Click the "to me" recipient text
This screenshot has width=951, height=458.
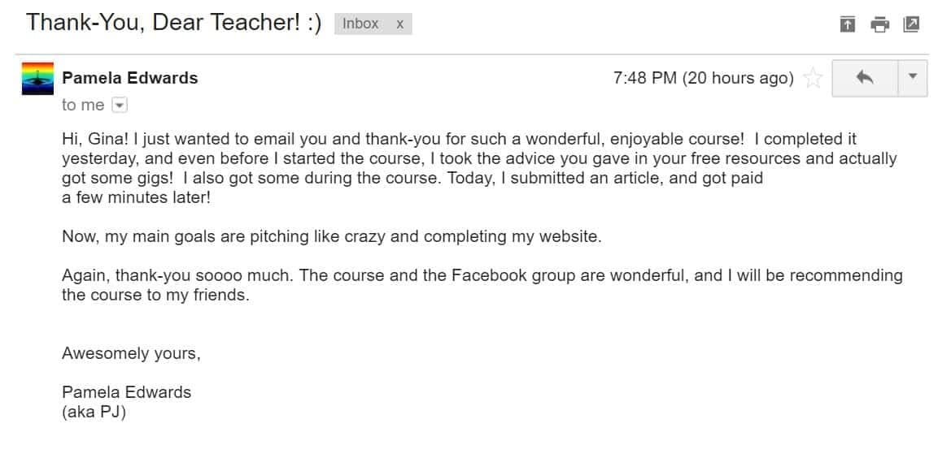point(83,105)
